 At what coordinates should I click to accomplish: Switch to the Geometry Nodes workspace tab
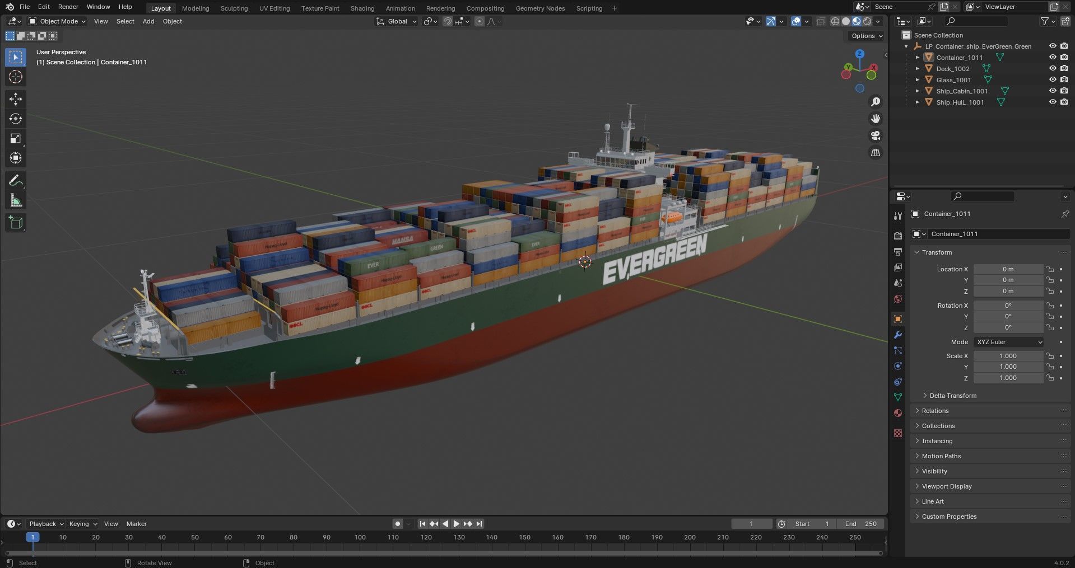click(540, 8)
